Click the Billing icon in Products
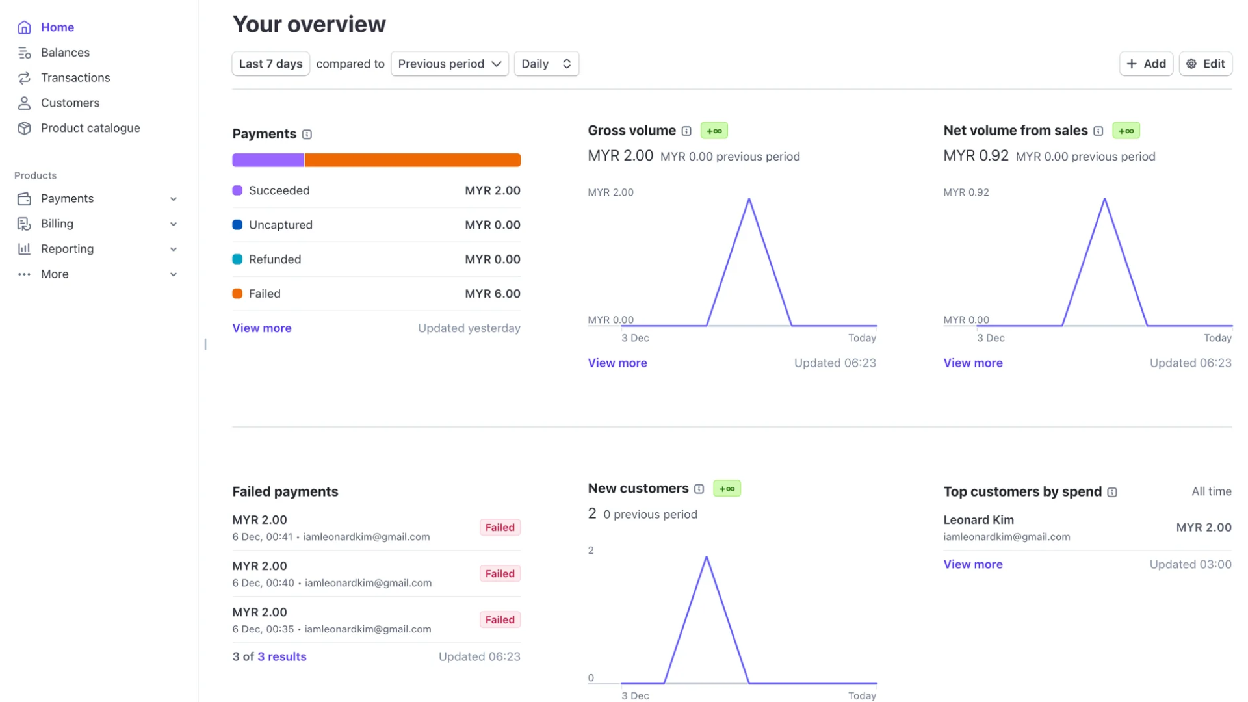 (x=24, y=224)
